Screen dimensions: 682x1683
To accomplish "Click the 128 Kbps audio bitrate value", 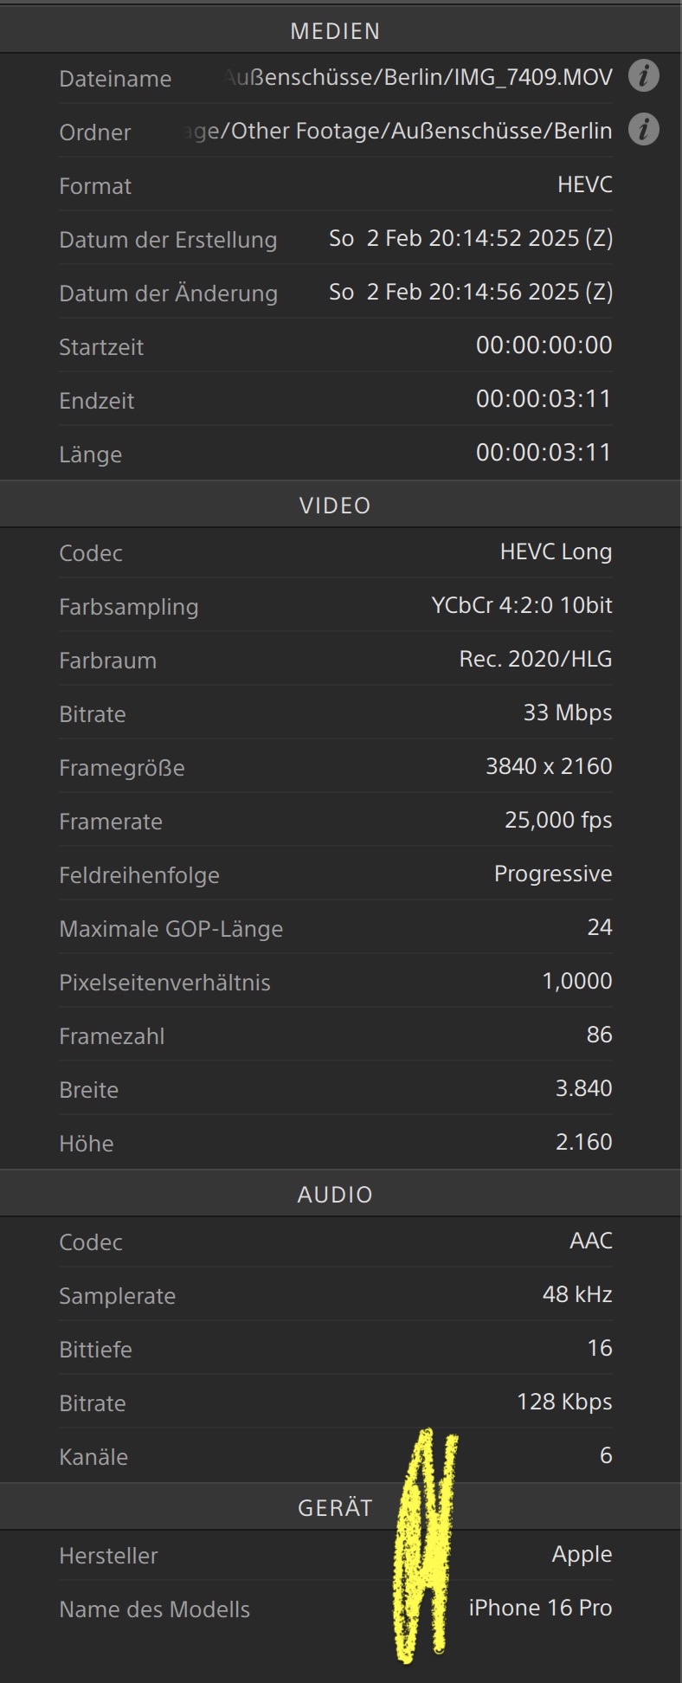I will [x=564, y=1402].
